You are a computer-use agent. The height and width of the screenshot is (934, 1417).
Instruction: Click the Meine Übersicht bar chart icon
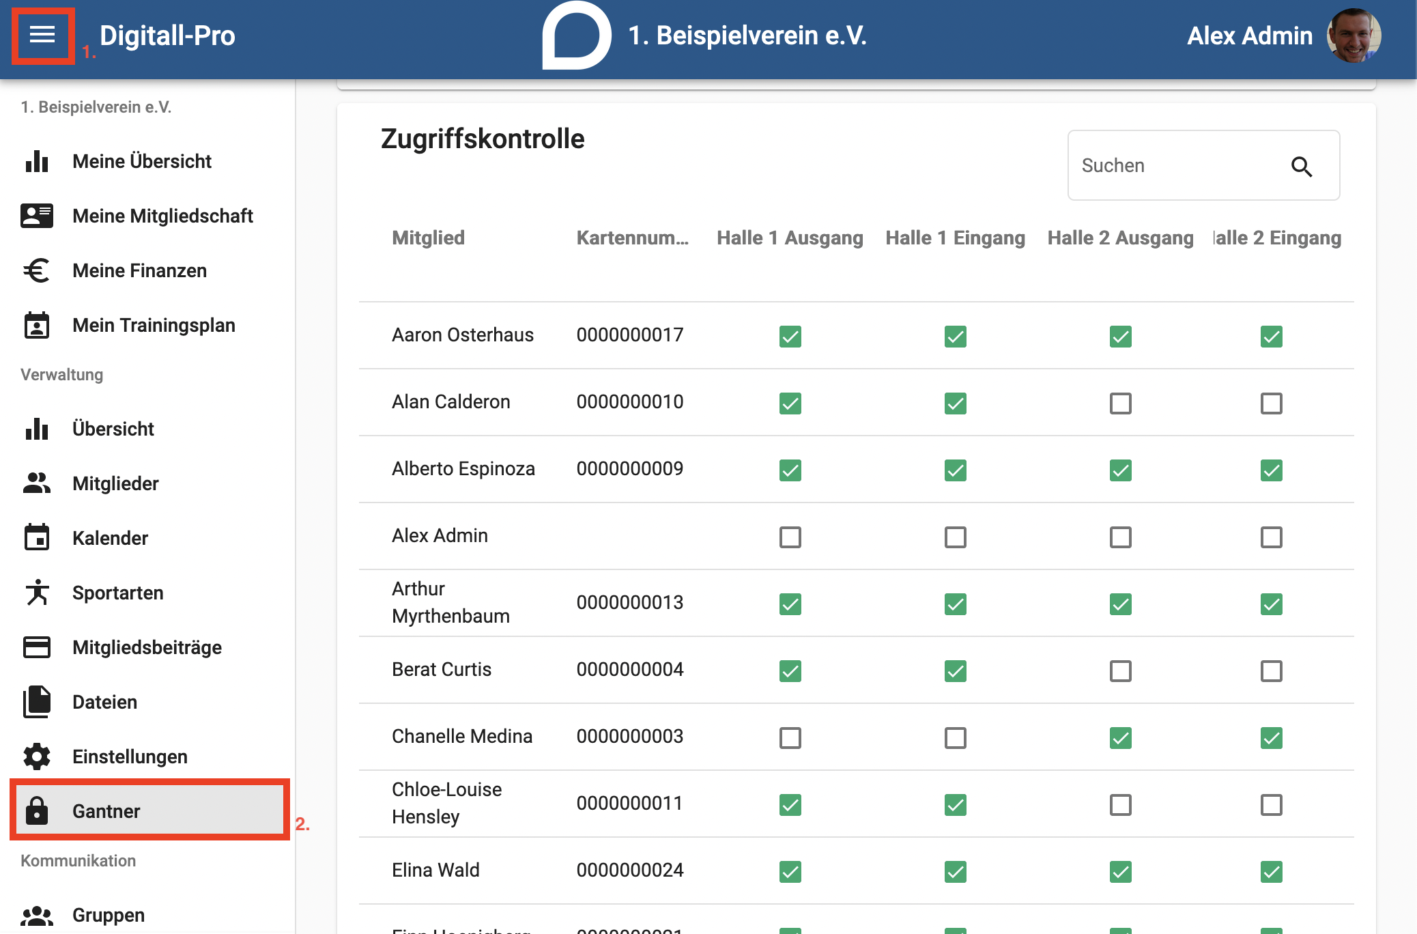(37, 161)
